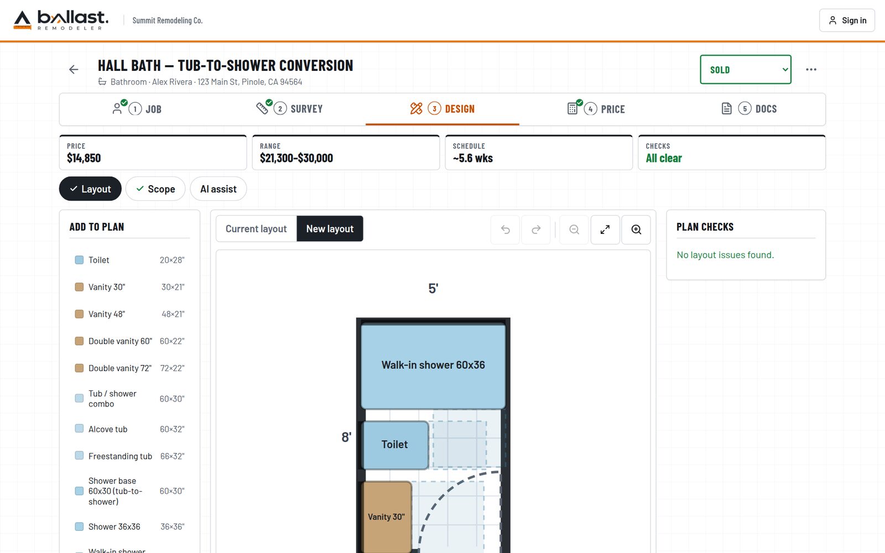The height and width of the screenshot is (553, 885).
Task: Click the All clear checks card
Action: [x=732, y=153]
